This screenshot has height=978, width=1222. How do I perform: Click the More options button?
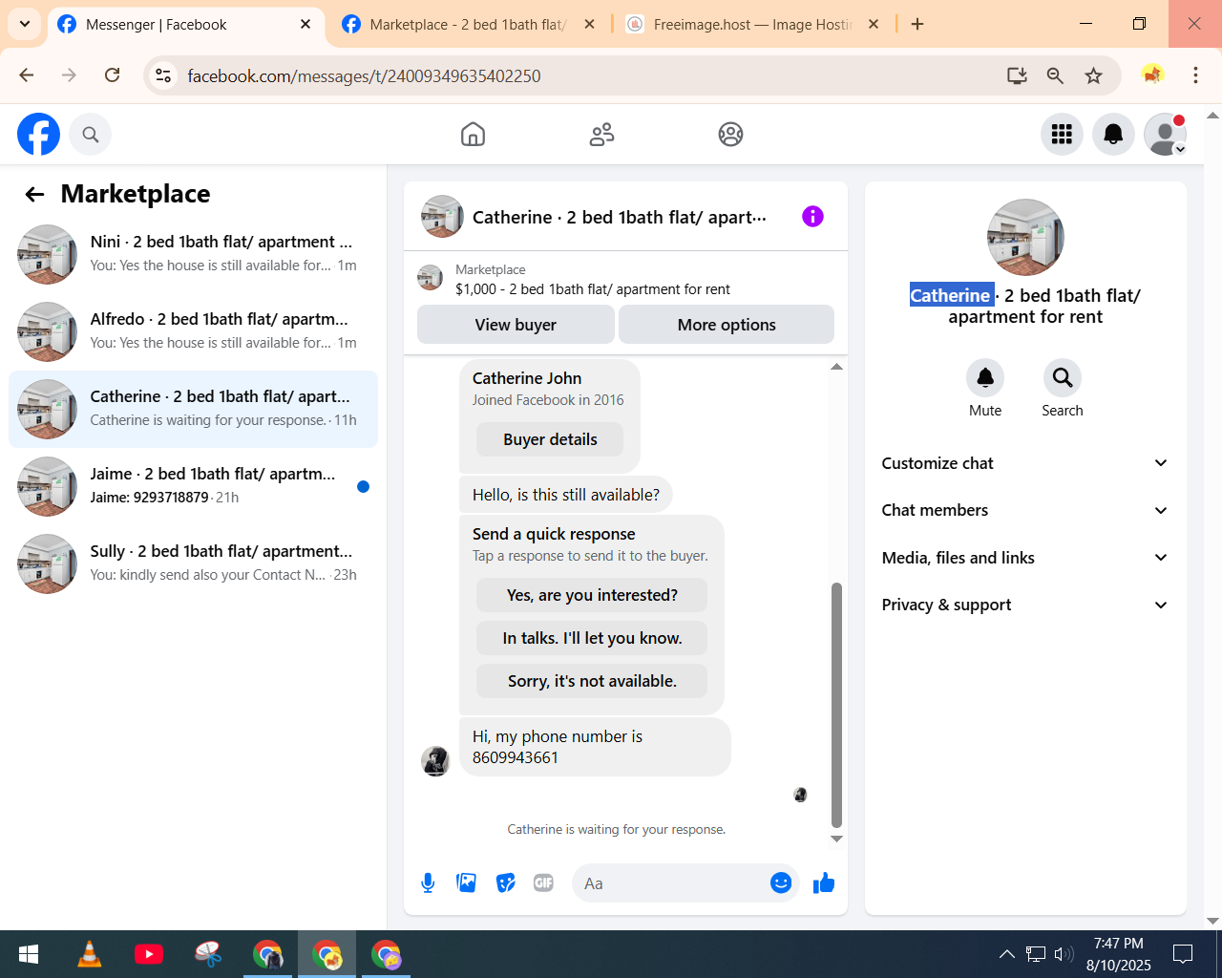(727, 325)
